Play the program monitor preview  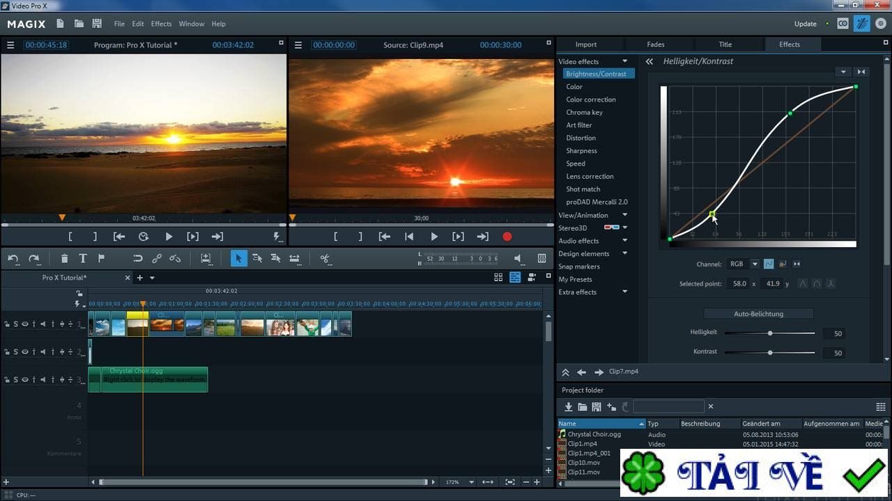tap(169, 237)
